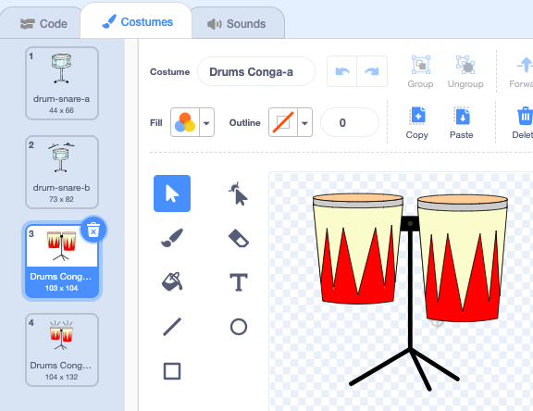533x411 pixels.
Task: Activate the Eraser tool
Action: [x=239, y=238]
